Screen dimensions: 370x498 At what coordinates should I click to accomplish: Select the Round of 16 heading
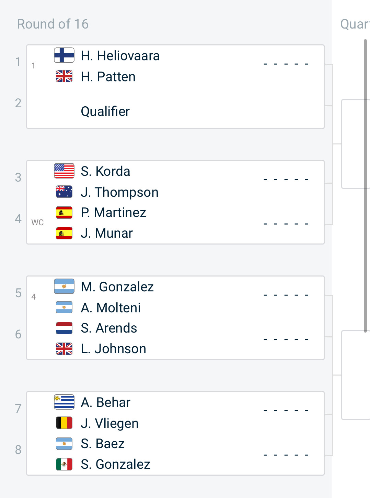(x=53, y=24)
